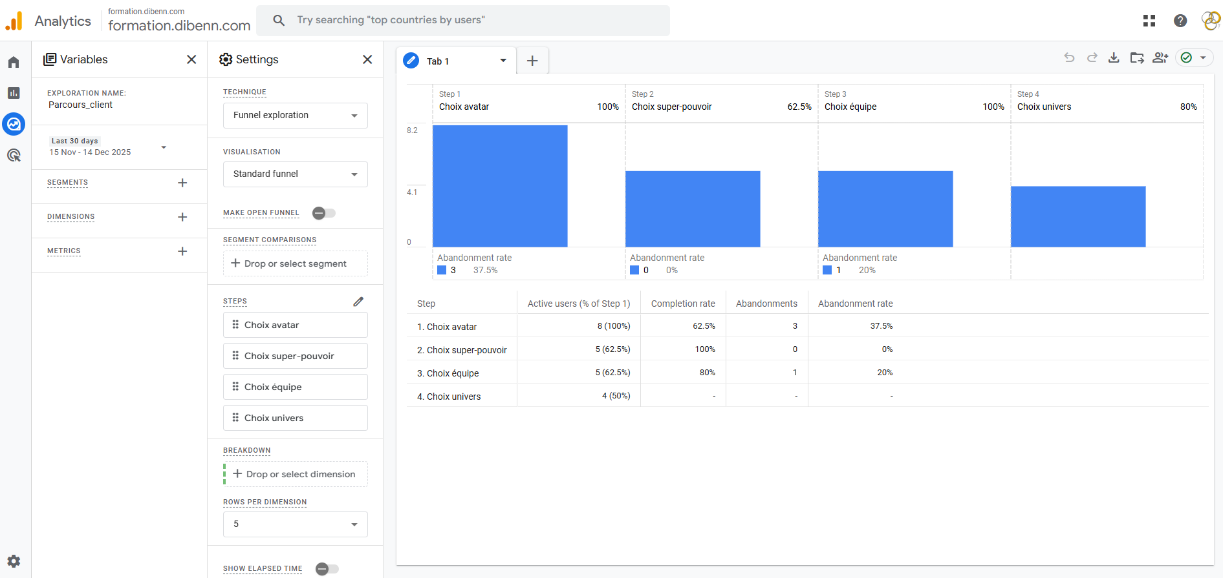Image resolution: width=1223 pixels, height=578 pixels.
Task: Add a new exploration tab
Action: pyautogui.click(x=532, y=61)
